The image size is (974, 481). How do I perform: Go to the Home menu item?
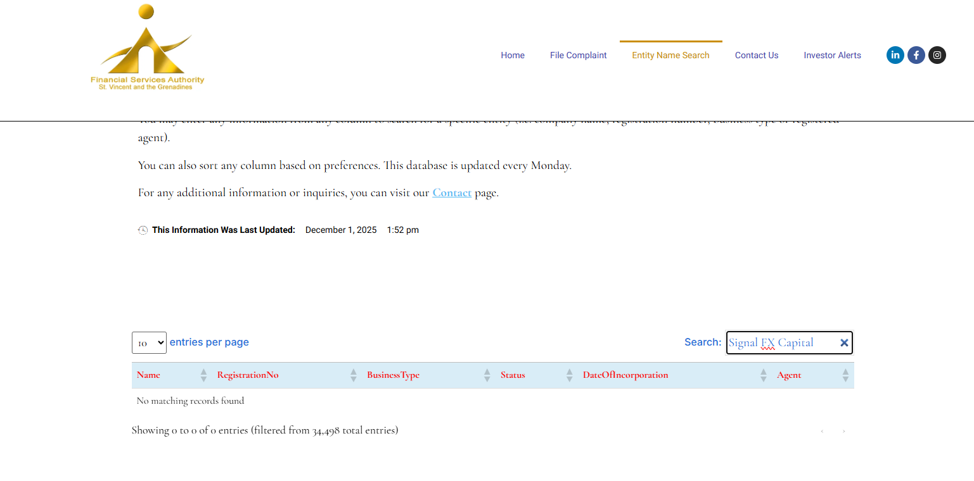pyautogui.click(x=513, y=56)
